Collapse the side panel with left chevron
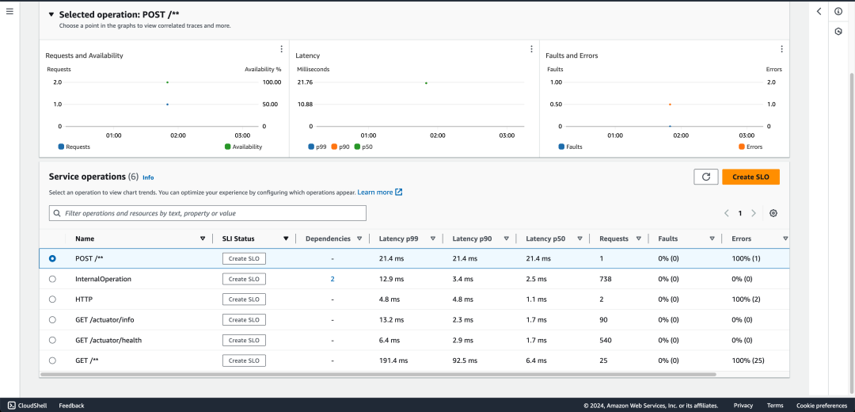Viewport: 855px width, 412px height. click(x=819, y=11)
